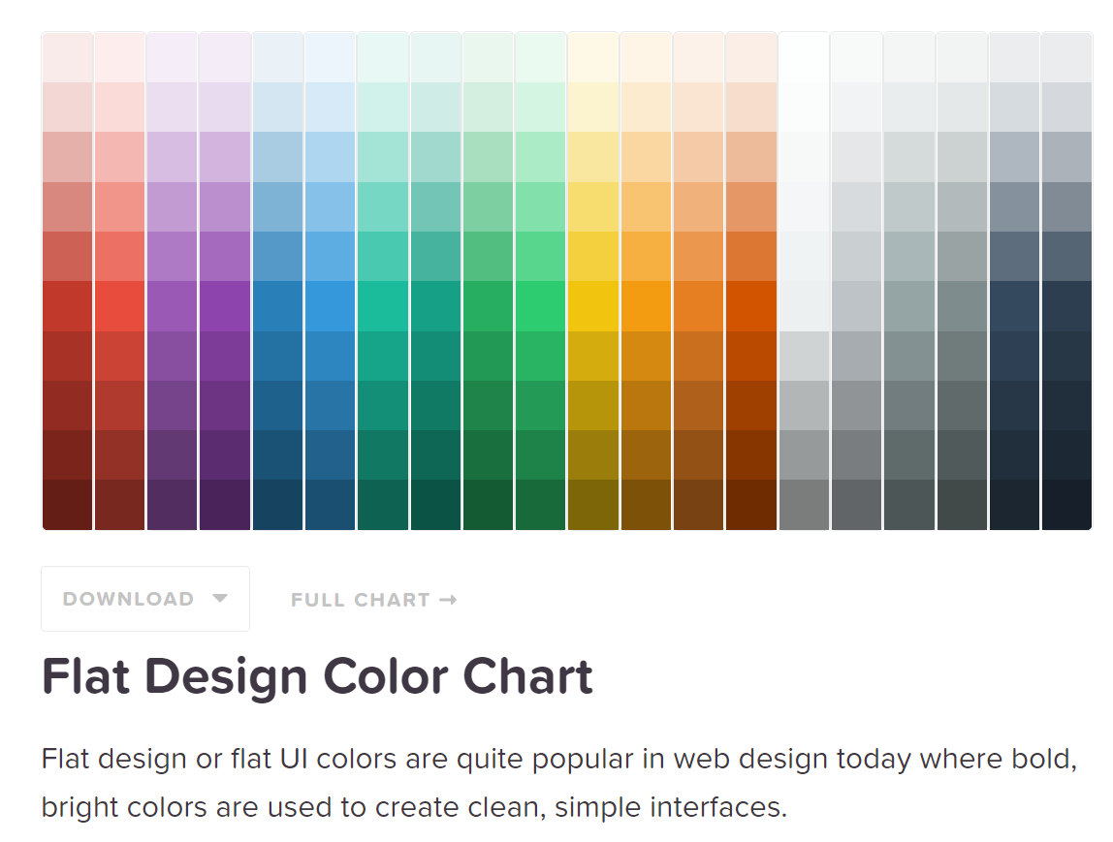The width and height of the screenshot is (1113, 842).
Task: Click the Download dropdown arrow icon
Action: [220, 598]
